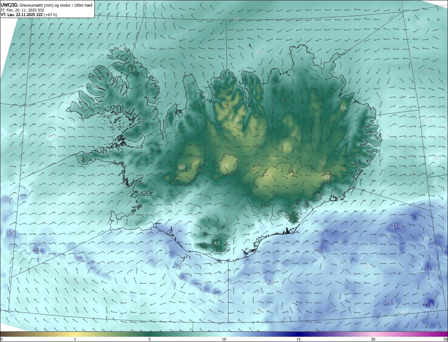Click the 12.5 map value

pos(391,301)
